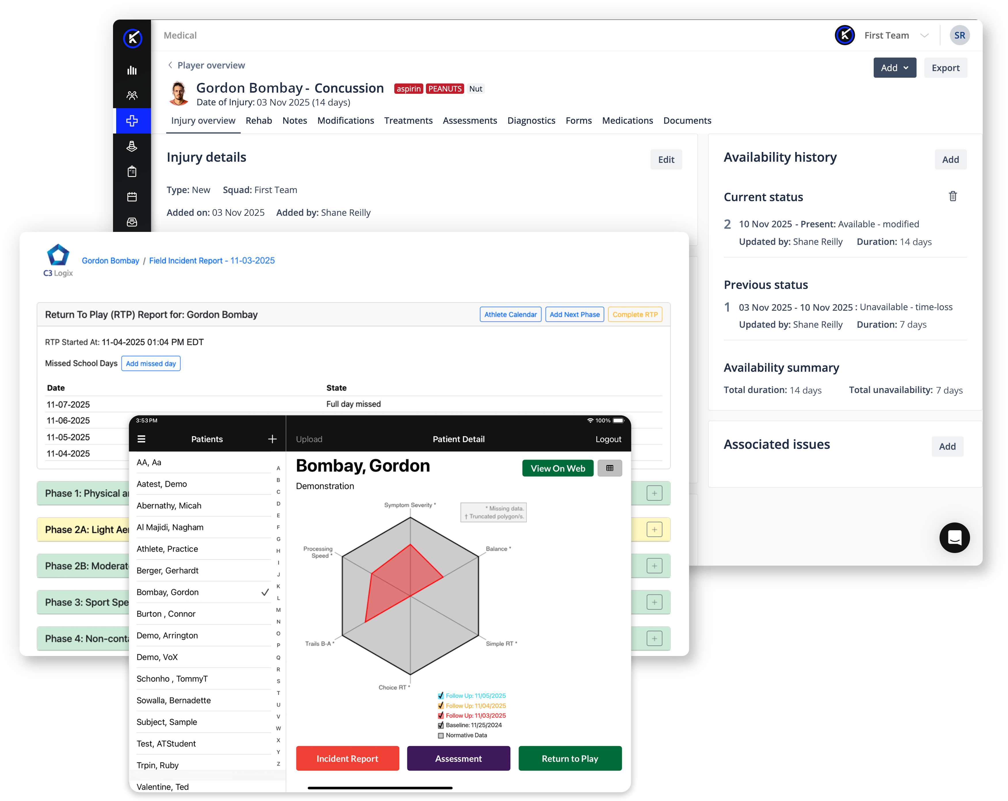Expand Phase 2A with plus button
The image size is (1008, 801).
coord(654,530)
